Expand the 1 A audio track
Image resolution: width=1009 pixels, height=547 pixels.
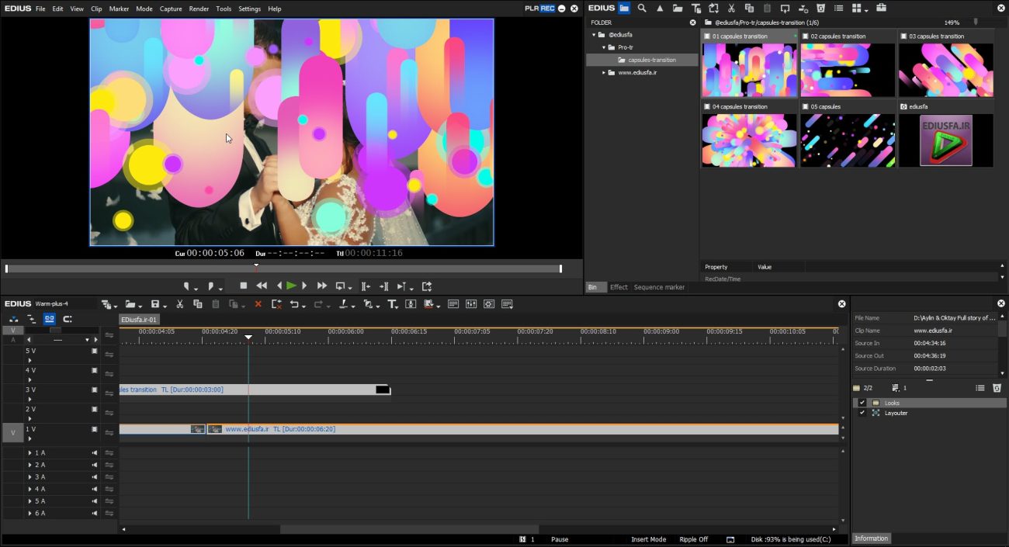[x=30, y=452]
